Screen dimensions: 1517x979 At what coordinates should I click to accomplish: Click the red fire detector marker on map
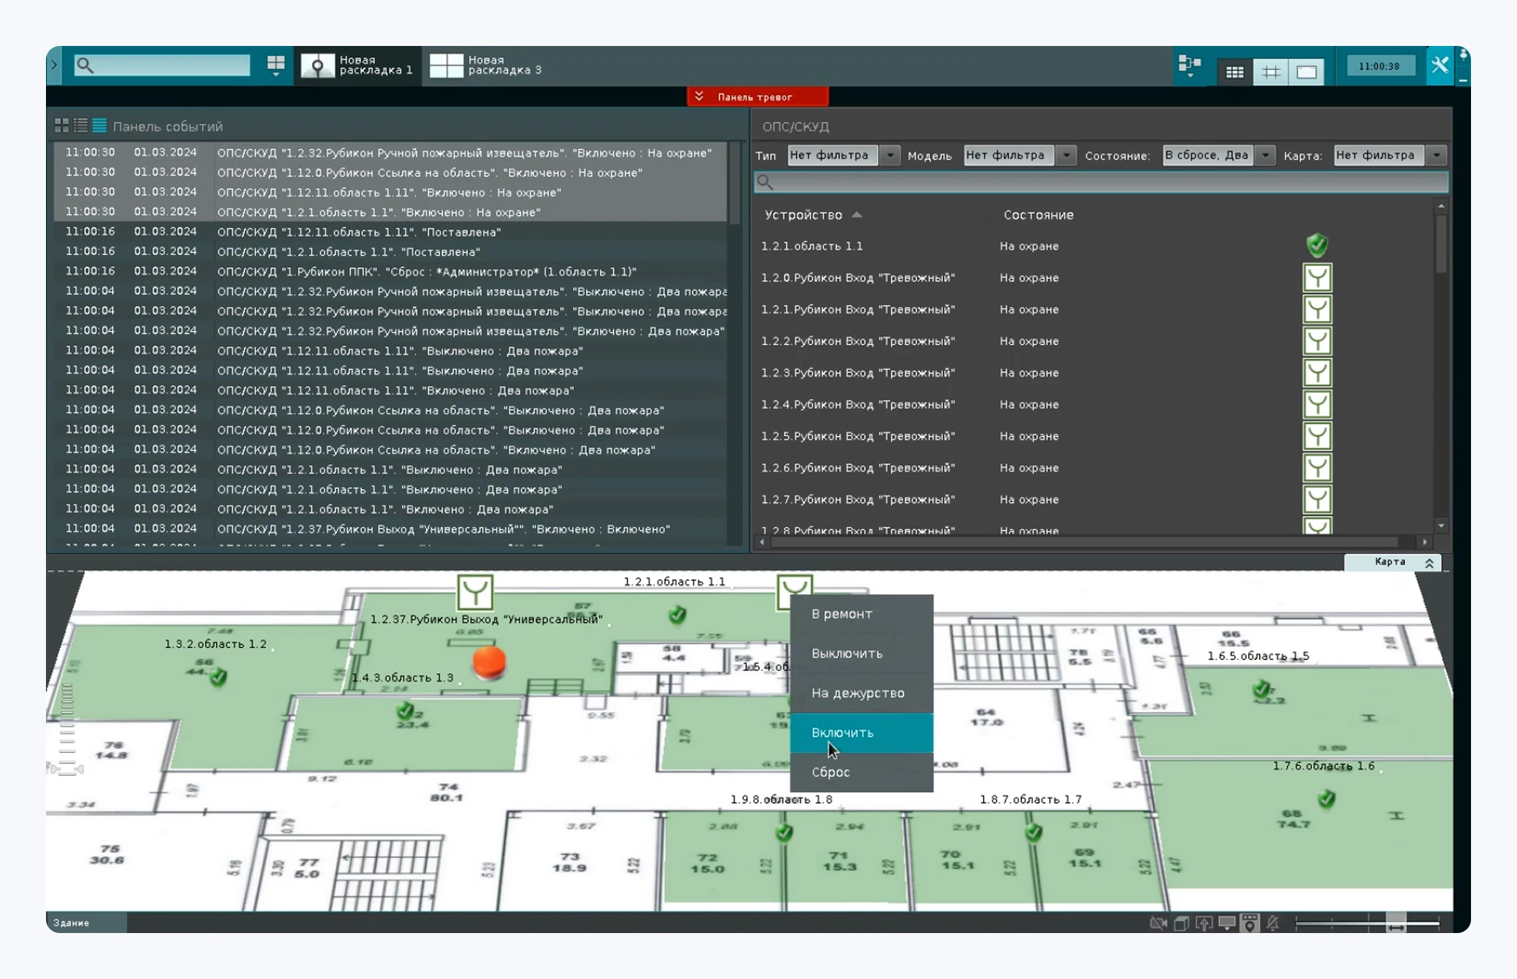[x=489, y=662]
